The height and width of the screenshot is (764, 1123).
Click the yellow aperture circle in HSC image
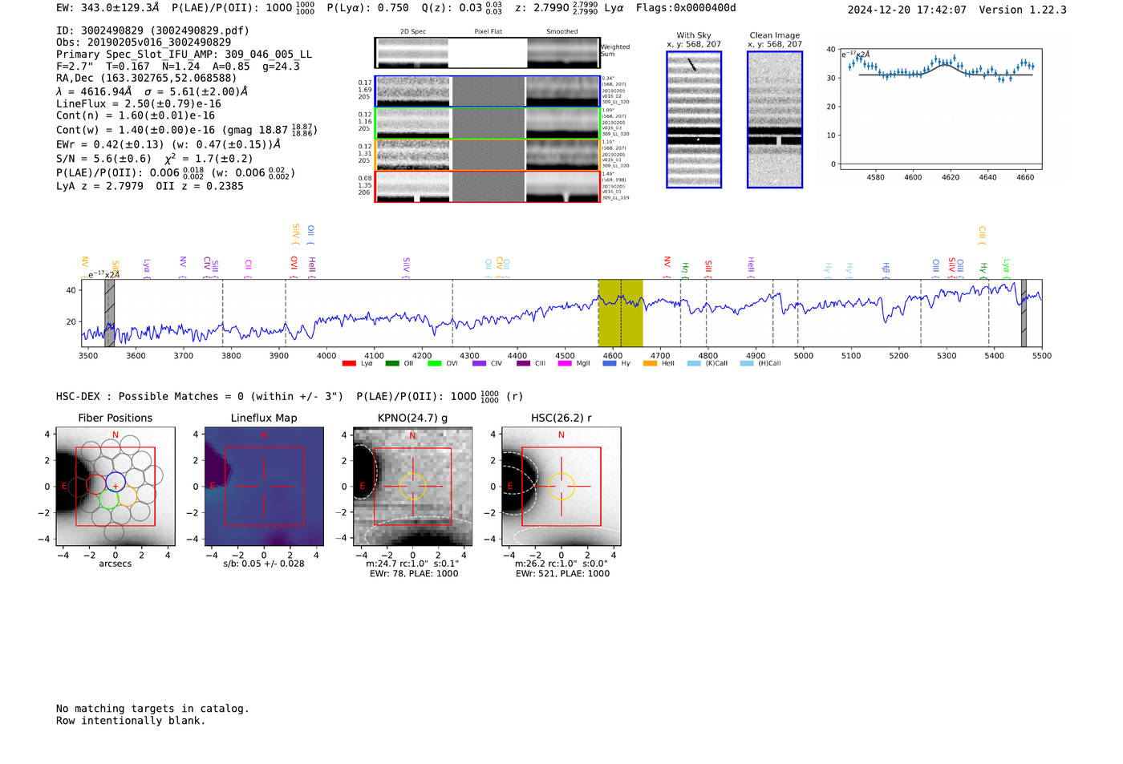point(561,487)
